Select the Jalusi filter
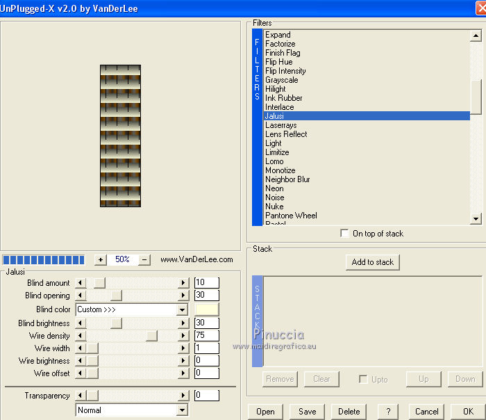The image size is (486, 420). coord(367,116)
